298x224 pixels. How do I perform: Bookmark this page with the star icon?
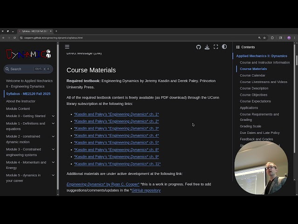[x=264, y=38]
